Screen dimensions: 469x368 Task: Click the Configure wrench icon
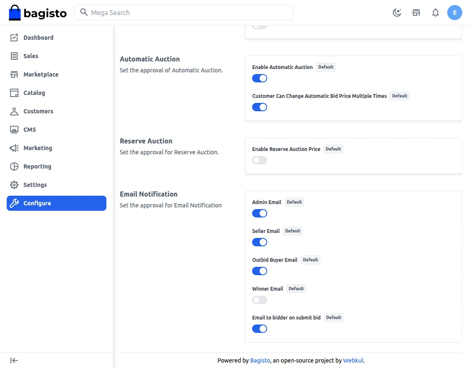(14, 203)
